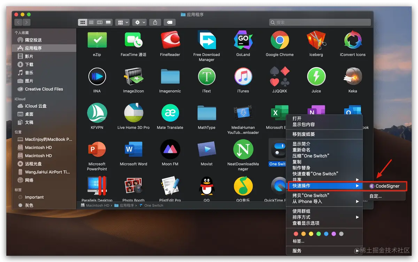Select the iTunes app icon

243,77
